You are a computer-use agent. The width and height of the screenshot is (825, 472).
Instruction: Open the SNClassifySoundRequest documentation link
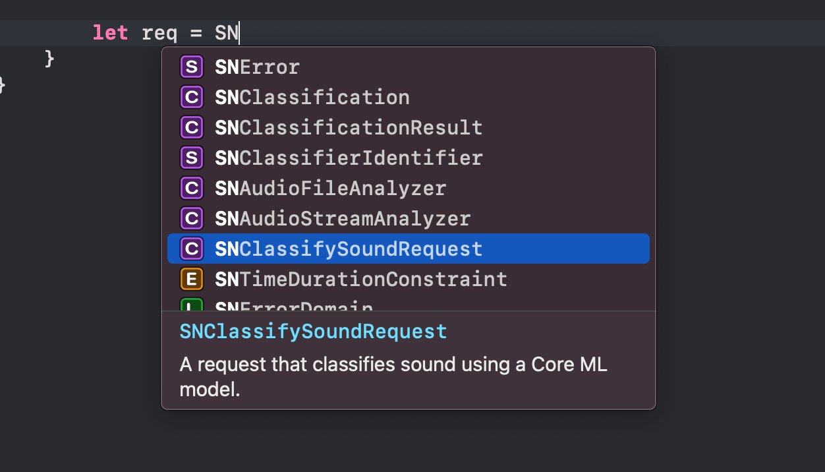pos(314,331)
